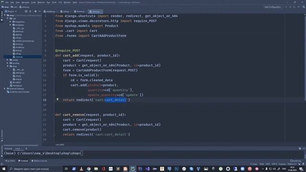This screenshot has width=306, height=172.
Task: Open manage.py in project tree
Action: 16,86
